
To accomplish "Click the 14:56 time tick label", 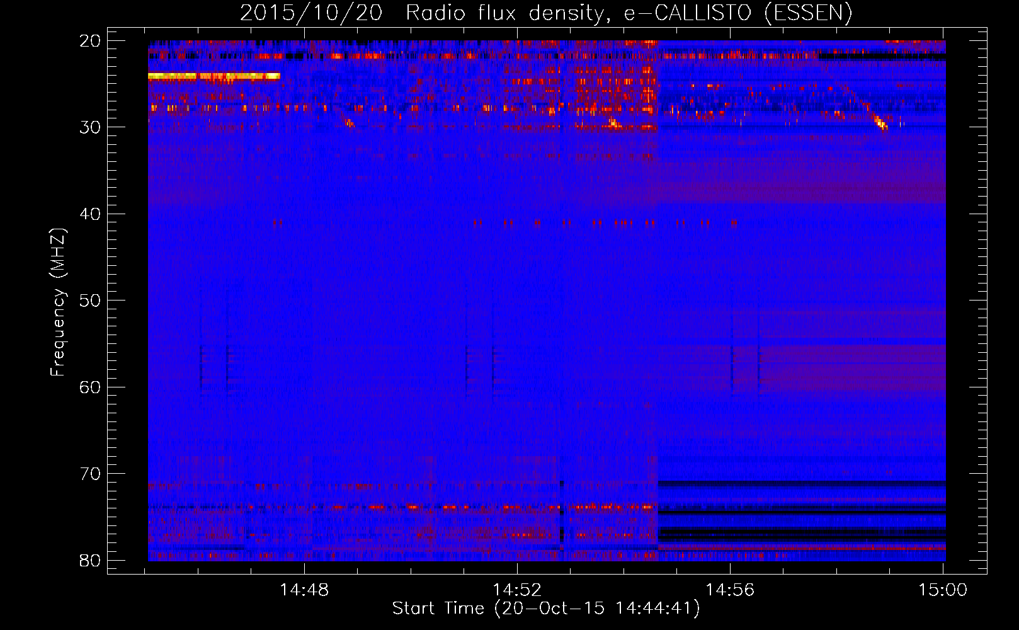I will [730, 590].
